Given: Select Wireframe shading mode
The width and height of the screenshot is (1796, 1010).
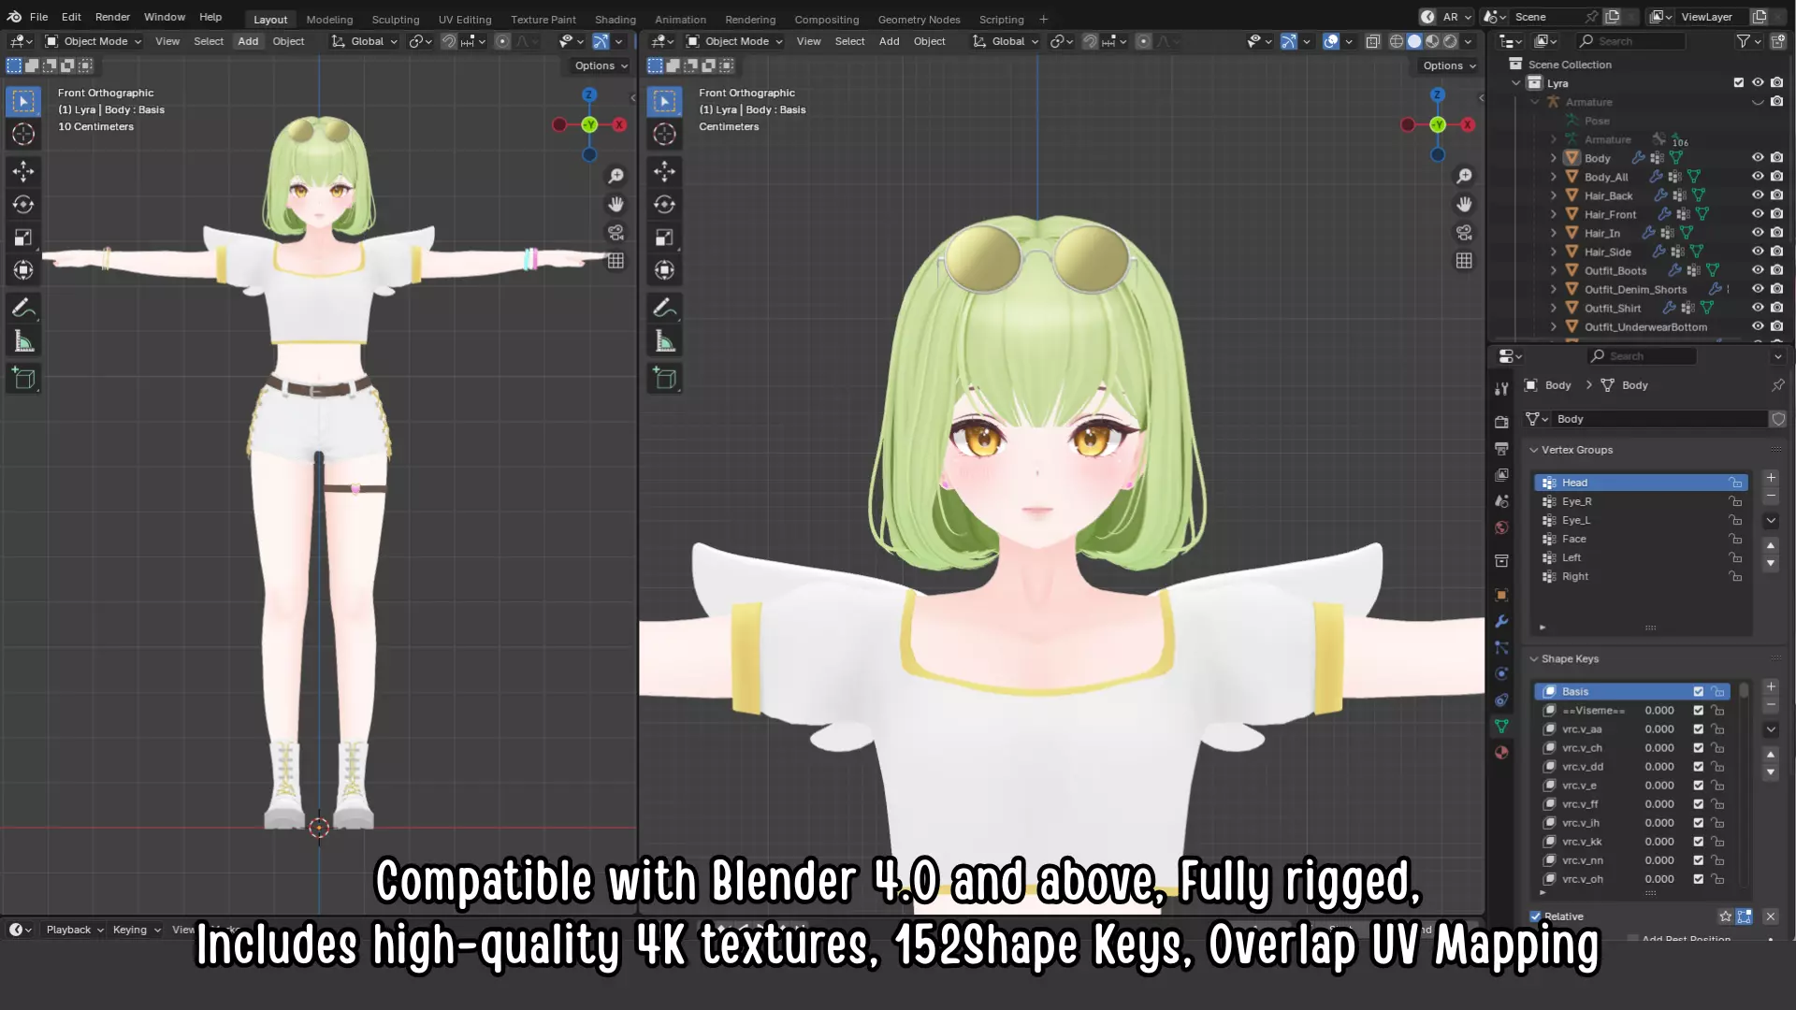Looking at the screenshot, I should tap(1397, 41).
